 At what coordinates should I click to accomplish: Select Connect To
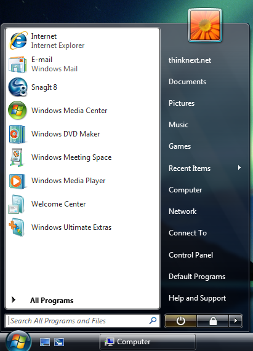[188, 233]
